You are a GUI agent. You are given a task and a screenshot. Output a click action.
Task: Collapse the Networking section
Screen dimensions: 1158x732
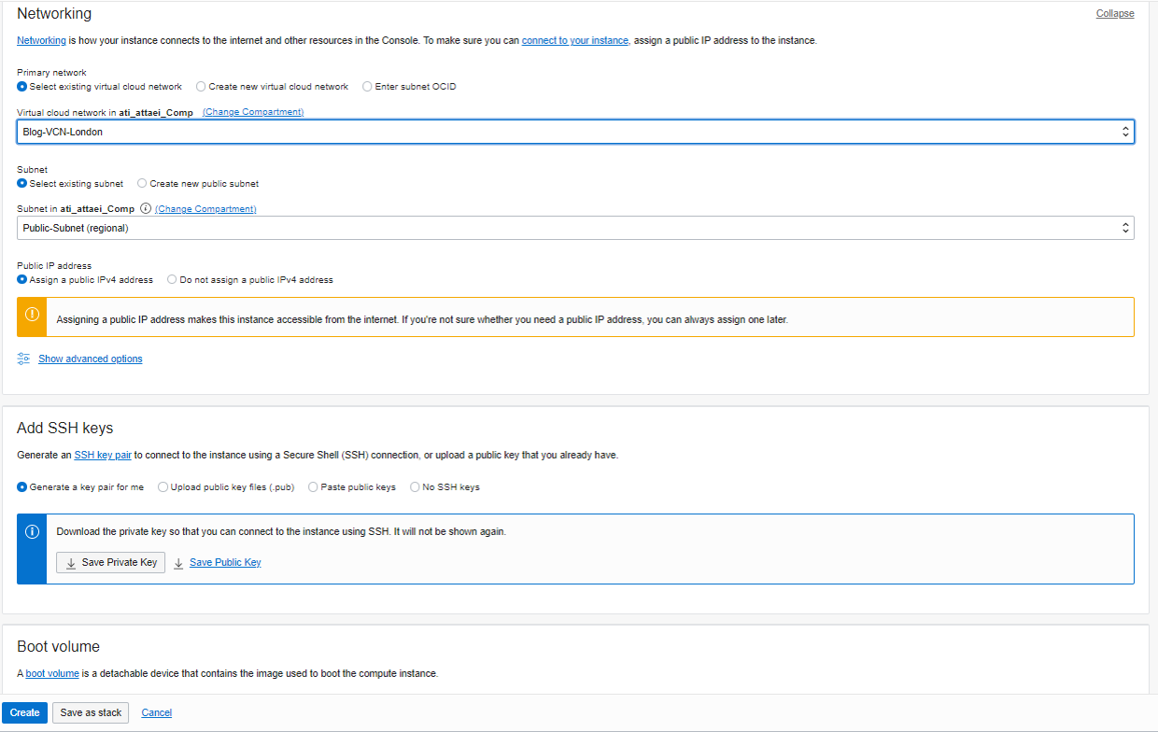click(x=1115, y=14)
